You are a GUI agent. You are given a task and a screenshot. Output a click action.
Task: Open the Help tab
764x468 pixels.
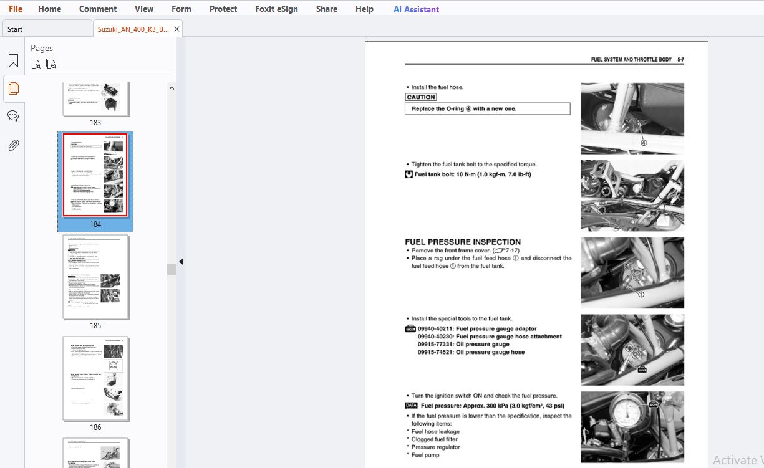[364, 9]
